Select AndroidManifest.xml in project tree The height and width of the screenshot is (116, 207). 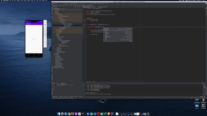tap(64, 46)
